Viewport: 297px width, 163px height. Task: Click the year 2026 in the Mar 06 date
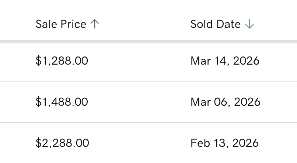(x=247, y=102)
